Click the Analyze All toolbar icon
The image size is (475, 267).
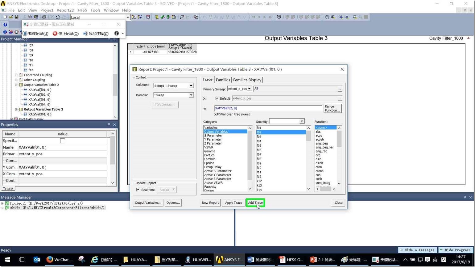pos(168,17)
